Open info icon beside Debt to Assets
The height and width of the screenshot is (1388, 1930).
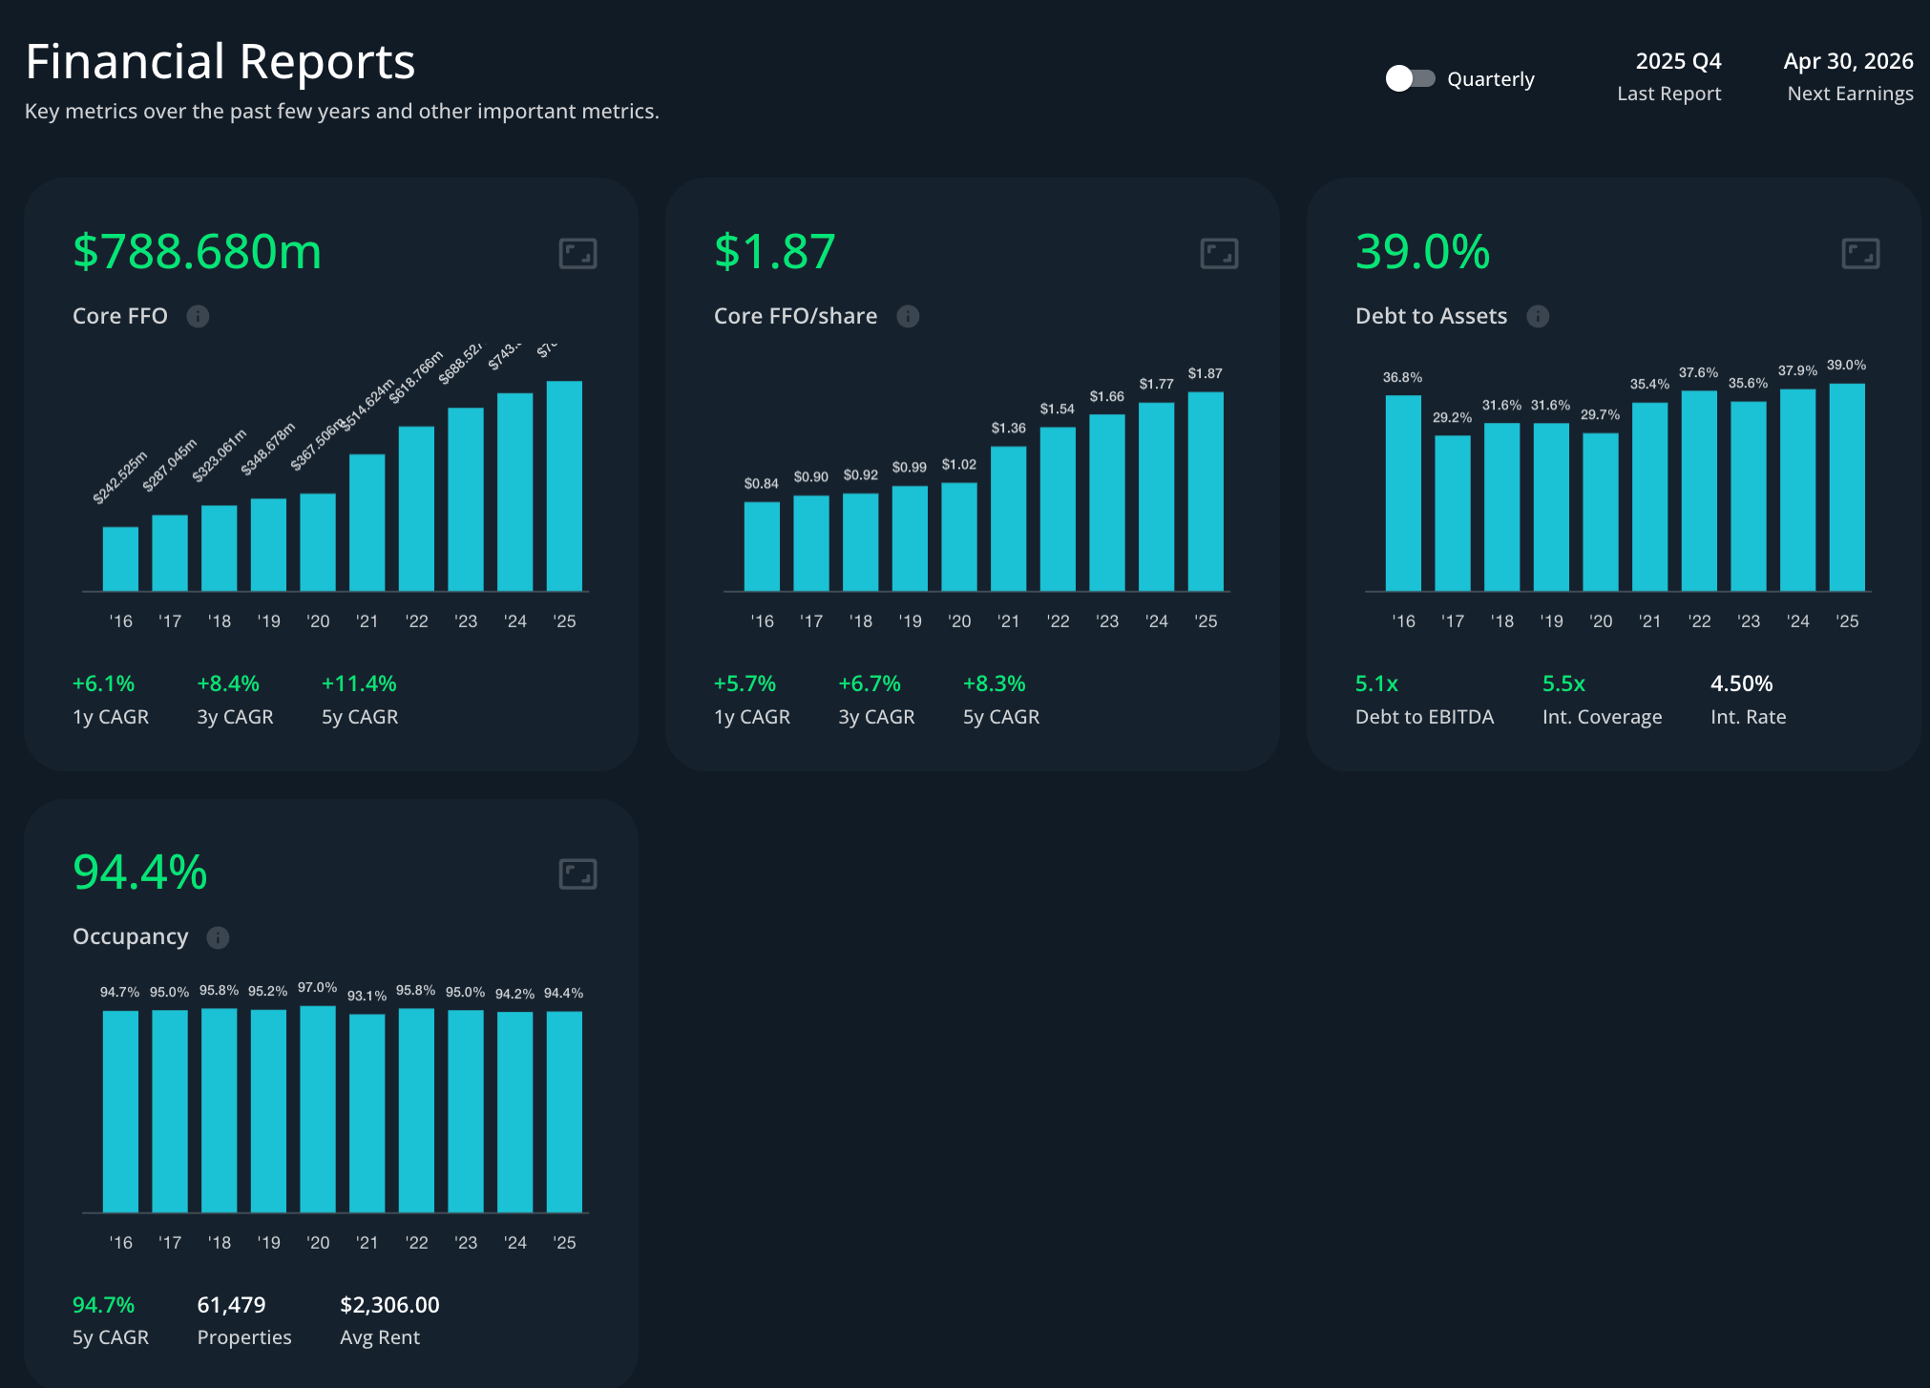(x=1538, y=316)
